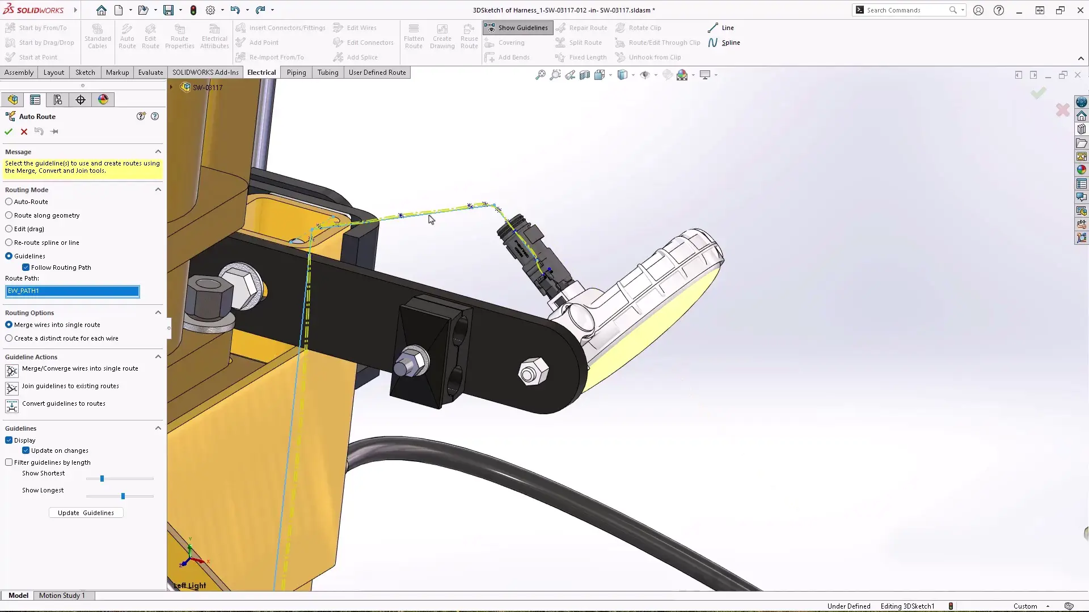Select the Auto Route tool
Image resolution: width=1089 pixels, height=612 pixels.
[x=127, y=35]
